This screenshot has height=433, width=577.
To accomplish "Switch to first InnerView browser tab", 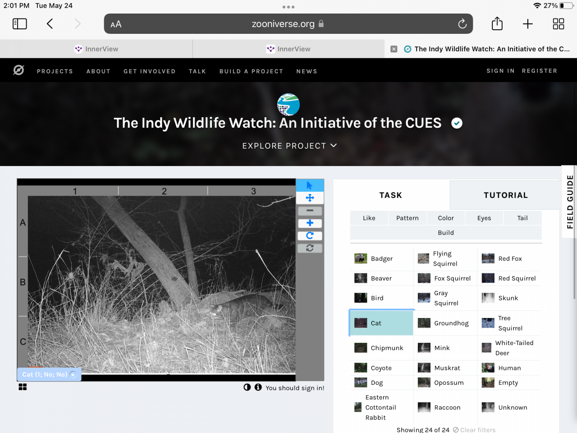I will click(96, 49).
